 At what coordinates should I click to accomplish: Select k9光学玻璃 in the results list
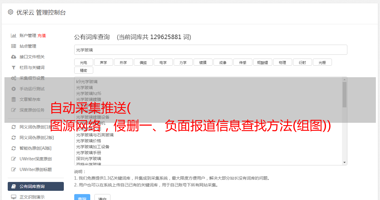coord(87,82)
